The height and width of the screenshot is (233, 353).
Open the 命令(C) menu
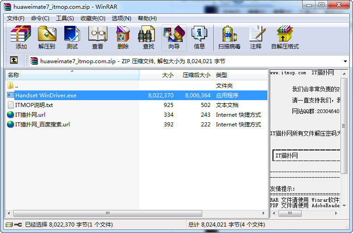coord(40,18)
